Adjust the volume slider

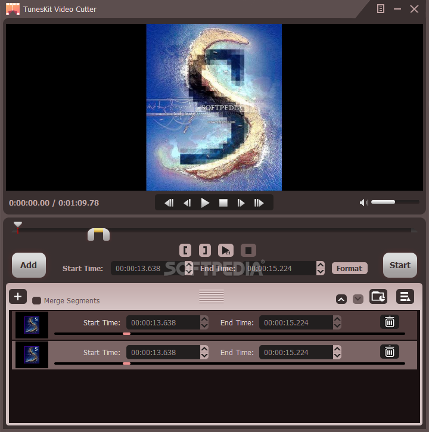tap(395, 202)
